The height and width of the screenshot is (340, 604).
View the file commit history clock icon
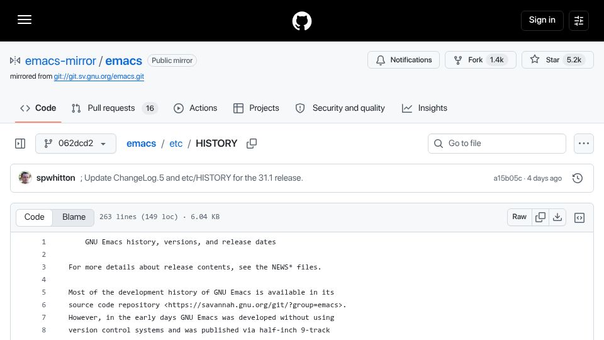coord(578,178)
